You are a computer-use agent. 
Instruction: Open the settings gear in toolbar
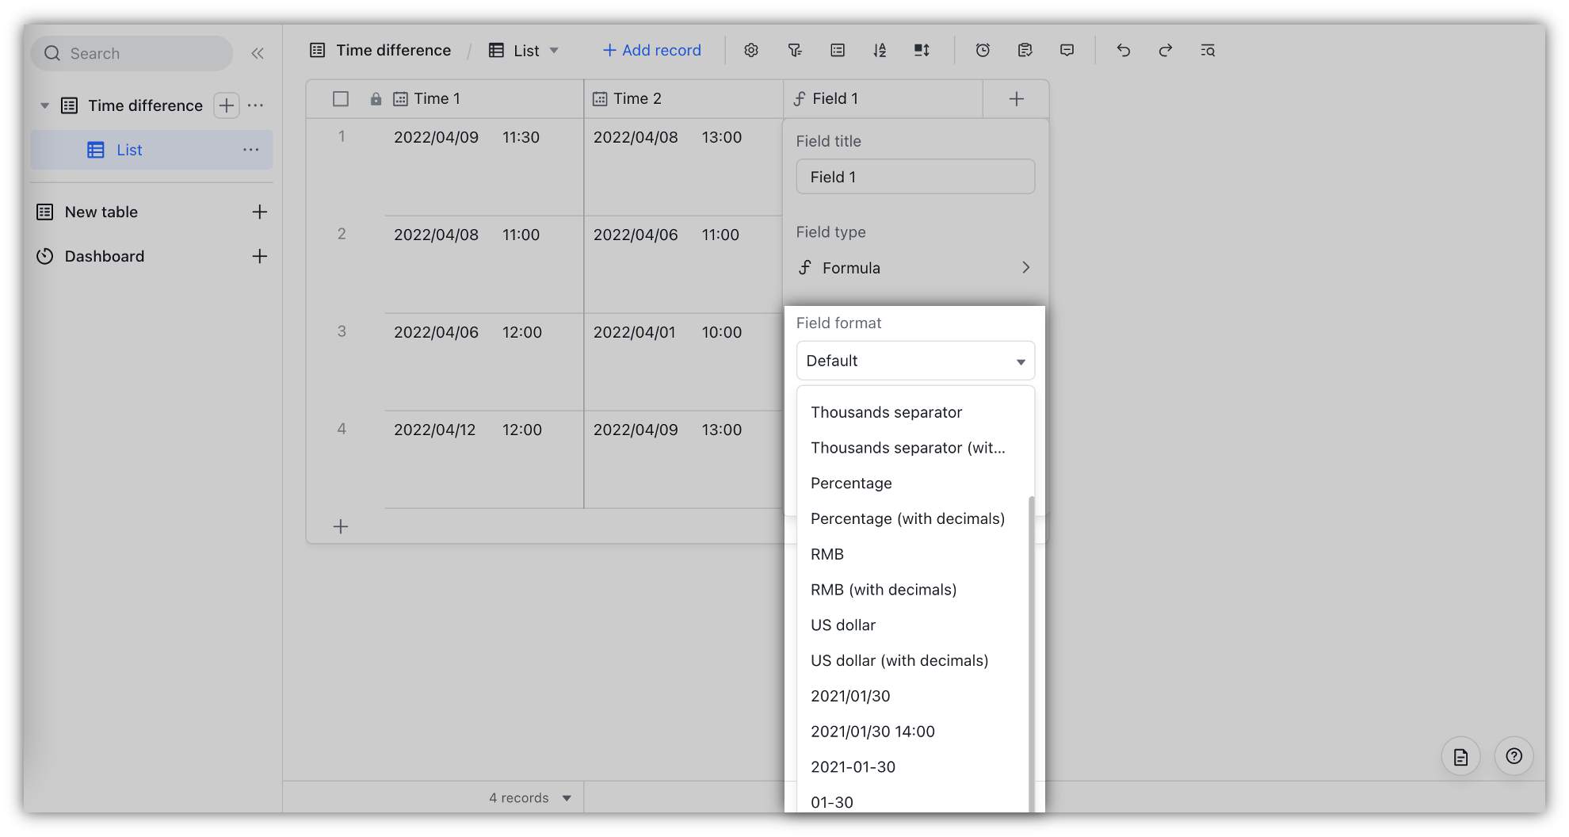tap(751, 51)
